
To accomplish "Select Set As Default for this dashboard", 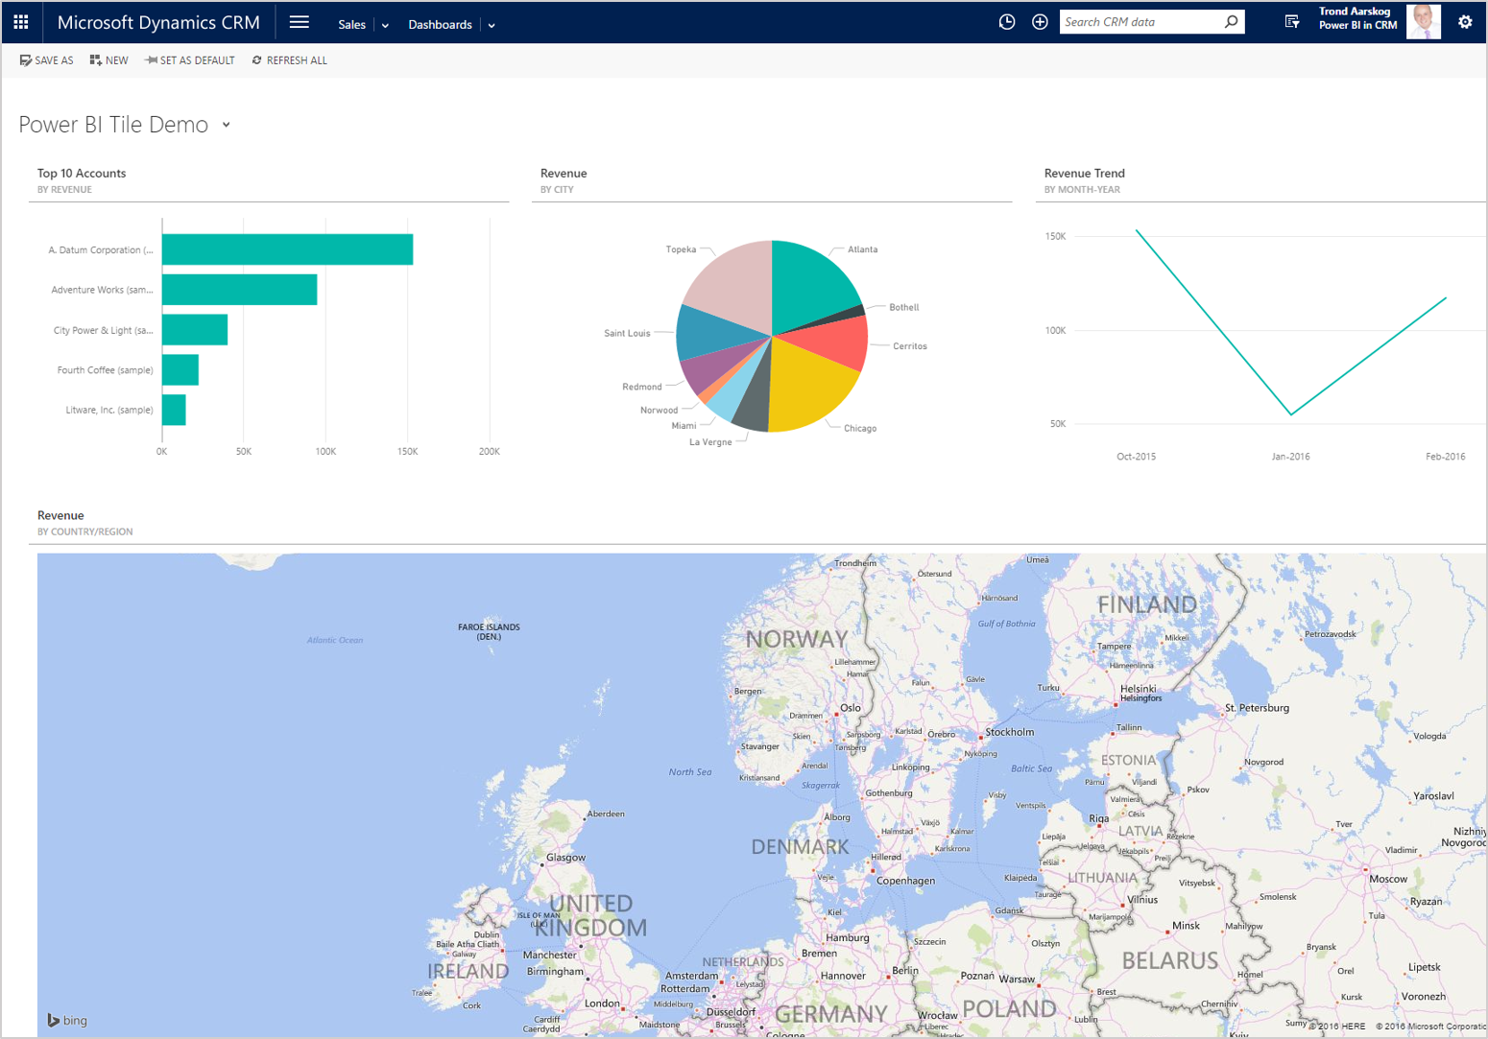I will pos(189,59).
